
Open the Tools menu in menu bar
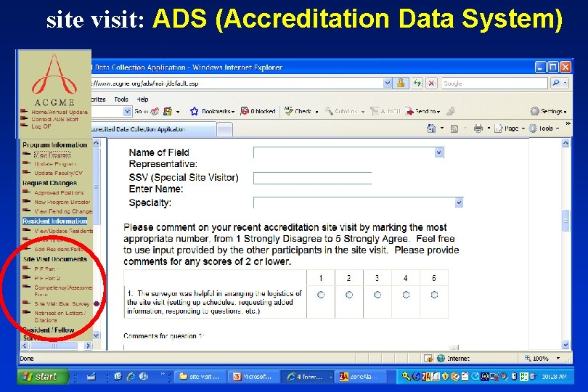121,99
